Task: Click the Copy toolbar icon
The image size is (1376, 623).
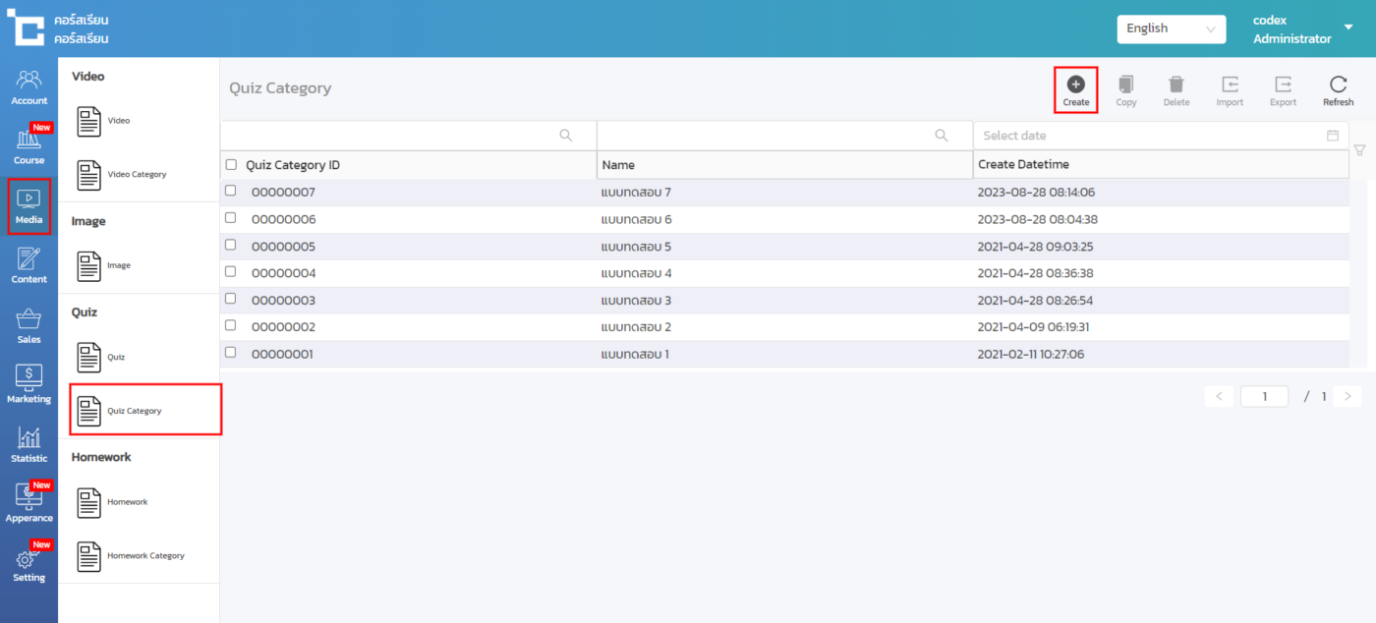Action: tap(1126, 85)
